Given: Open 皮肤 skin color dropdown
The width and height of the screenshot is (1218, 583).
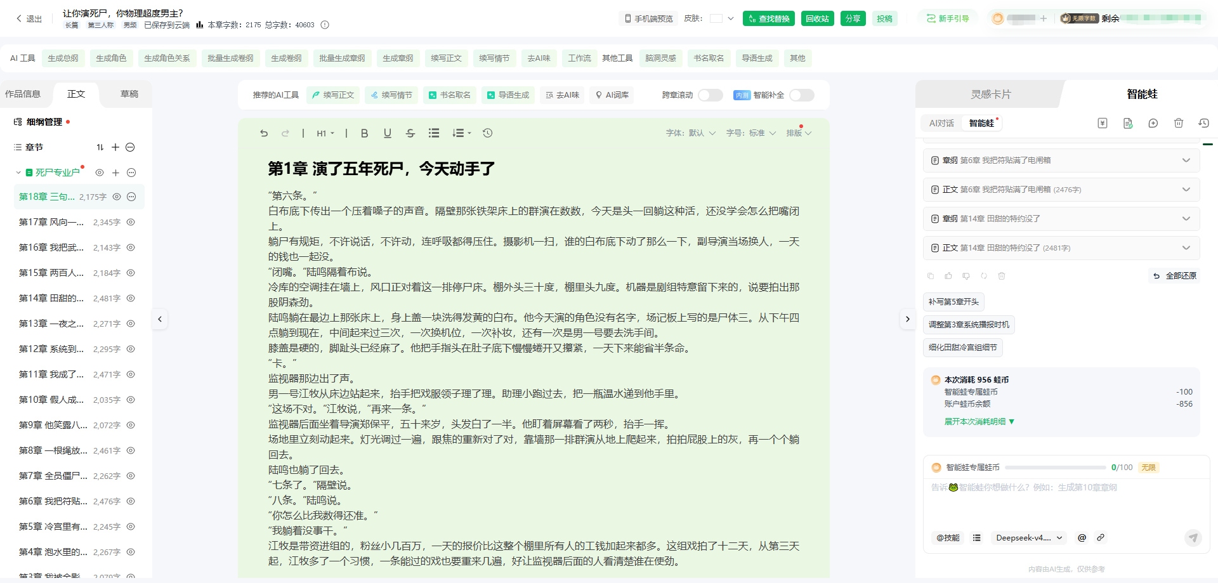Looking at the screenshot, I should (x=722, y=18).
